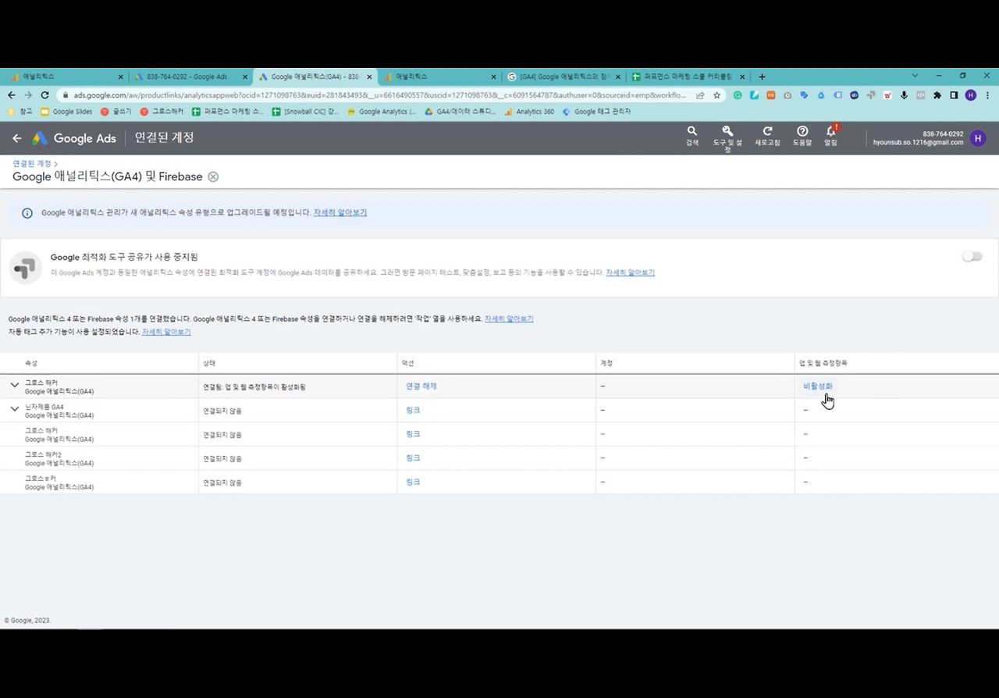This screenshot has height=698, width=999.
Task: Click 자세히 알아보기 under 최적화 도구 공유
Action: [630, 272]
